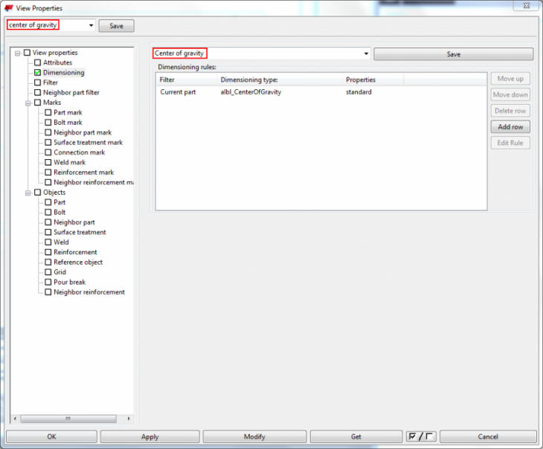The width and height of the screenshot is (543, 449).
Task: Collapse the Objects tree node
Action: click(28, 193)
